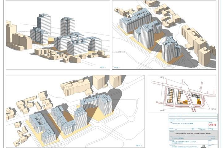
Task: Click the second tower in Vista 1 view
Action: (68, 26)
